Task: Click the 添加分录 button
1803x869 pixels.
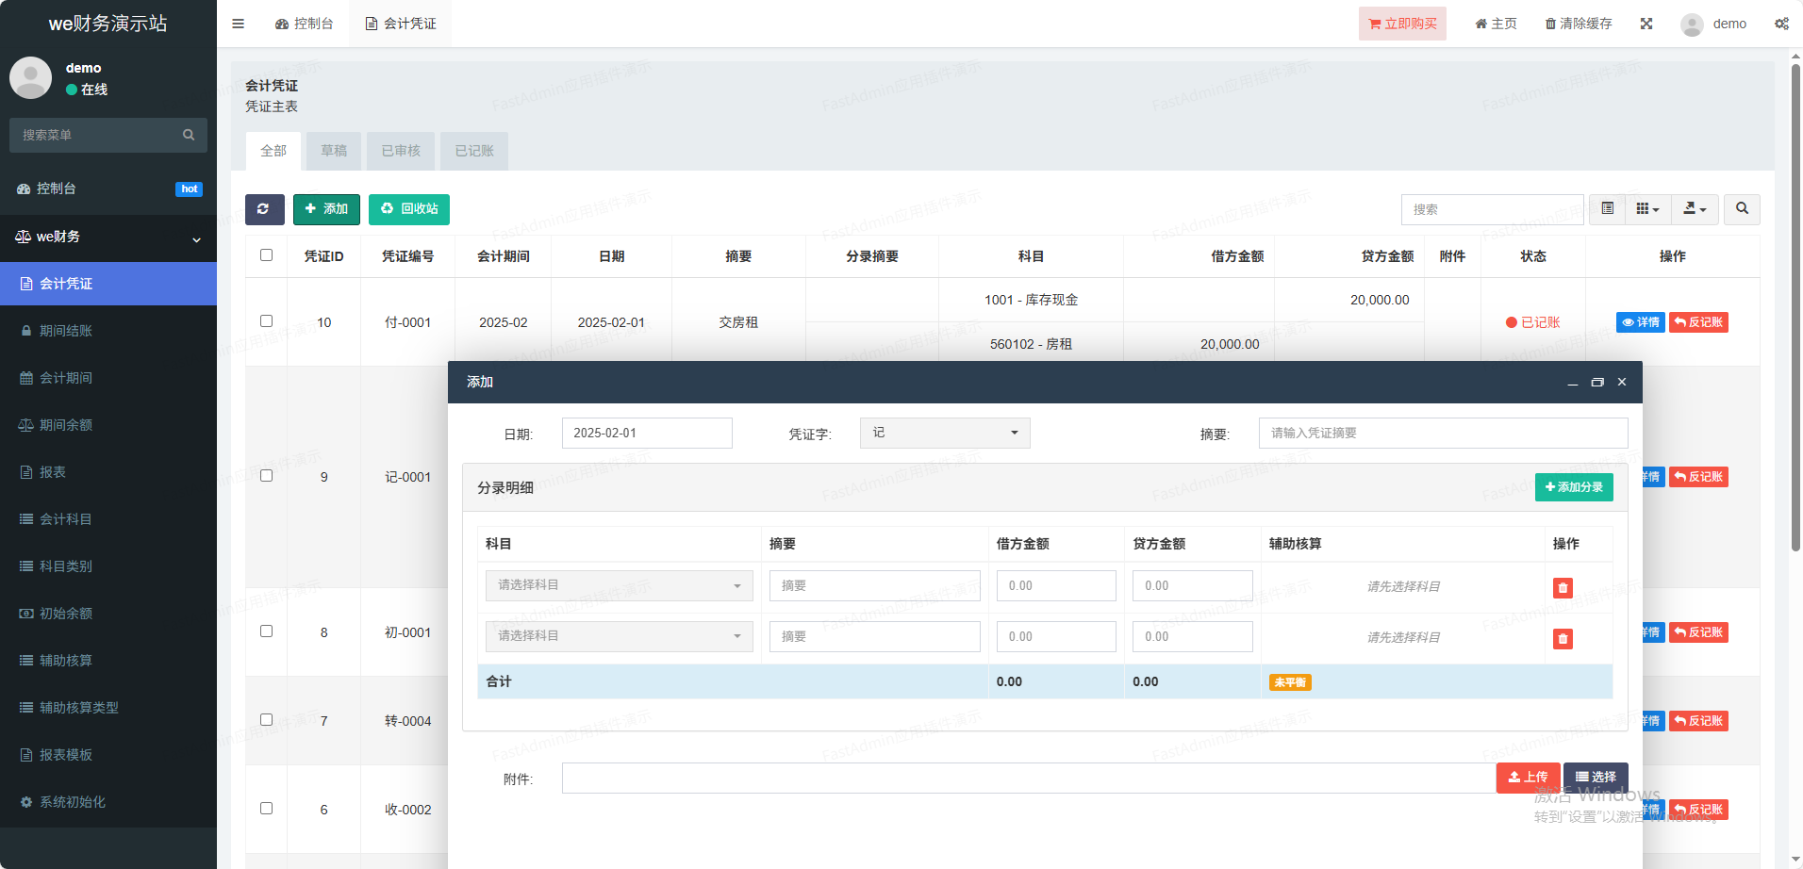Action: pyautogui.click(x=1574, y=487)
